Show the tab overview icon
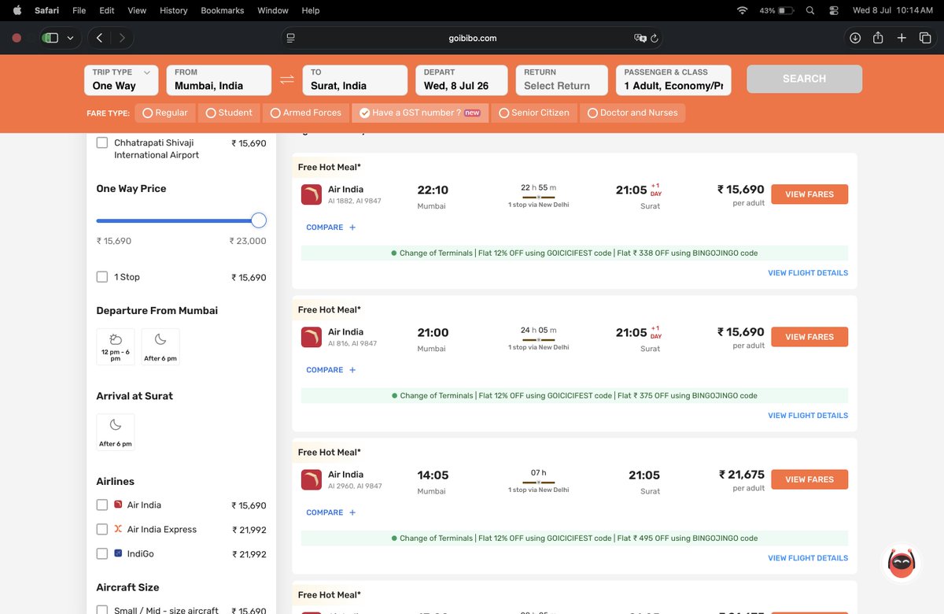This screenshot has width=944, height=614. click(x=925, y=38)
